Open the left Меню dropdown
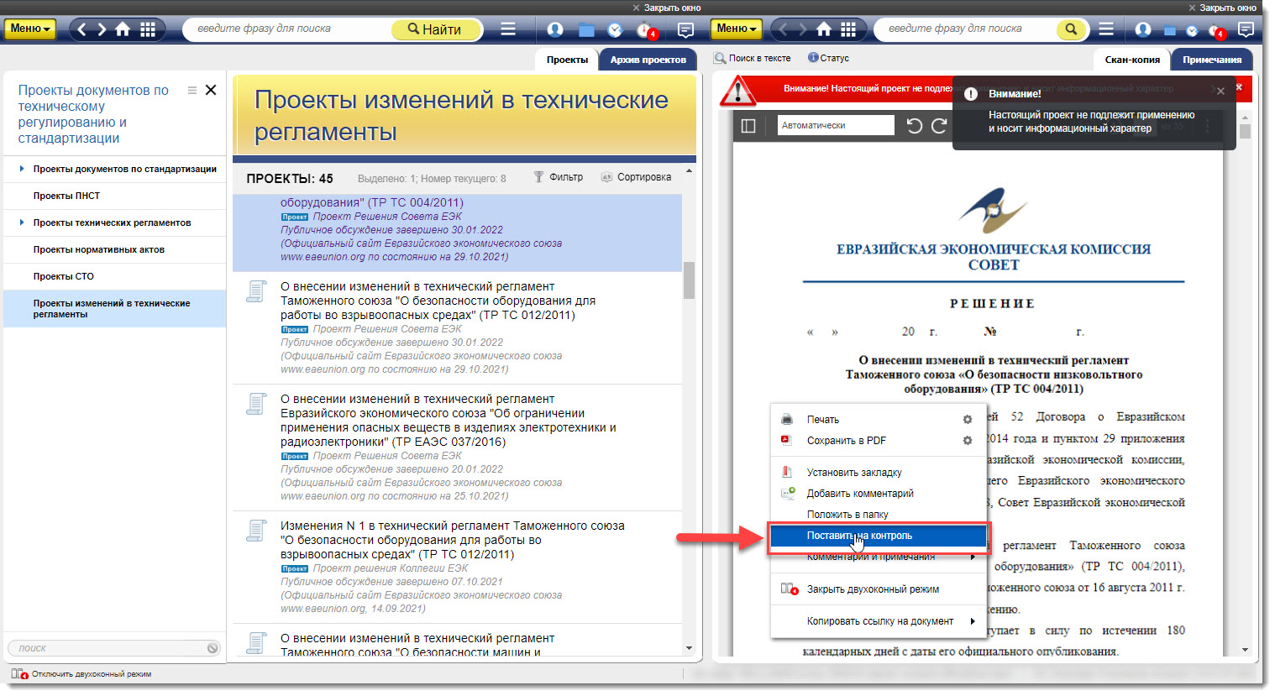Viewport: 1275px width, 696px height. pyautogui.click(x=31, y=29)
